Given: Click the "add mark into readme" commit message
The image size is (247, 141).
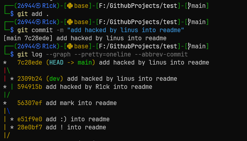Looking at the screenshot, I should point(81,103).
